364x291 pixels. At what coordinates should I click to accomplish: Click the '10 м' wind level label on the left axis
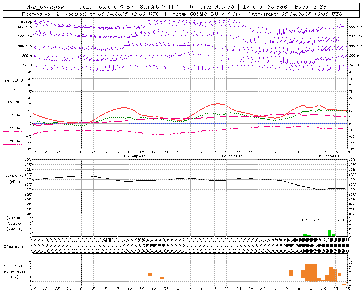tap(27, 65)
